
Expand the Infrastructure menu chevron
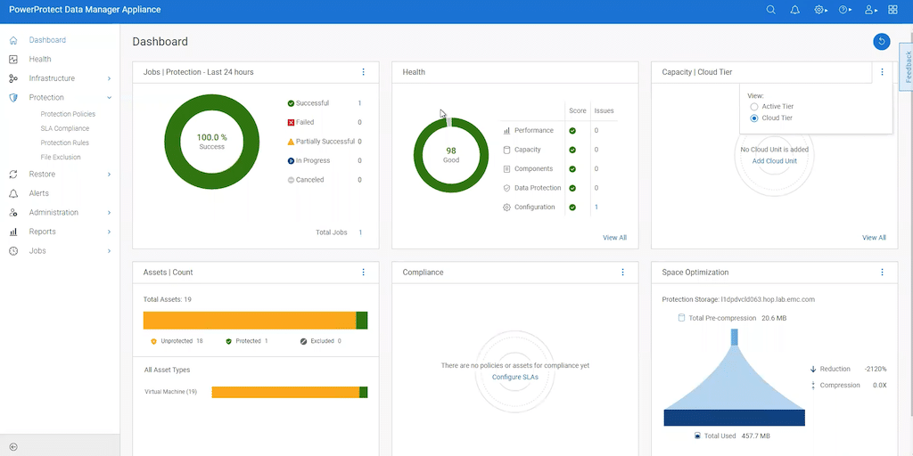109,78
